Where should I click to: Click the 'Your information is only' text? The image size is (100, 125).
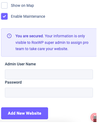[65, 36]
